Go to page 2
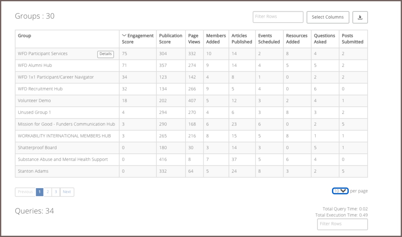The height and width of the screenshot is (237, 402). 48,192
